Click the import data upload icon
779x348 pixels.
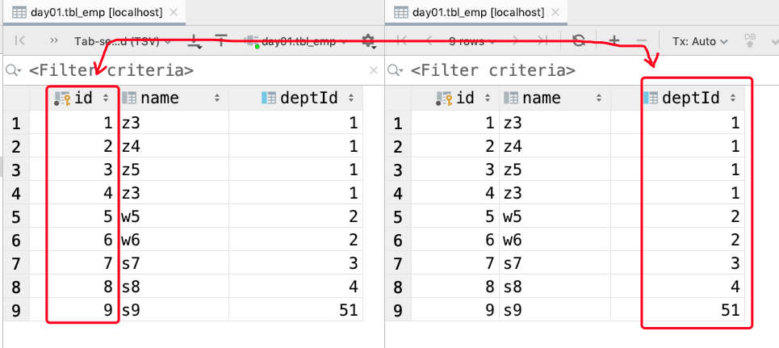(x=221, y=41)
